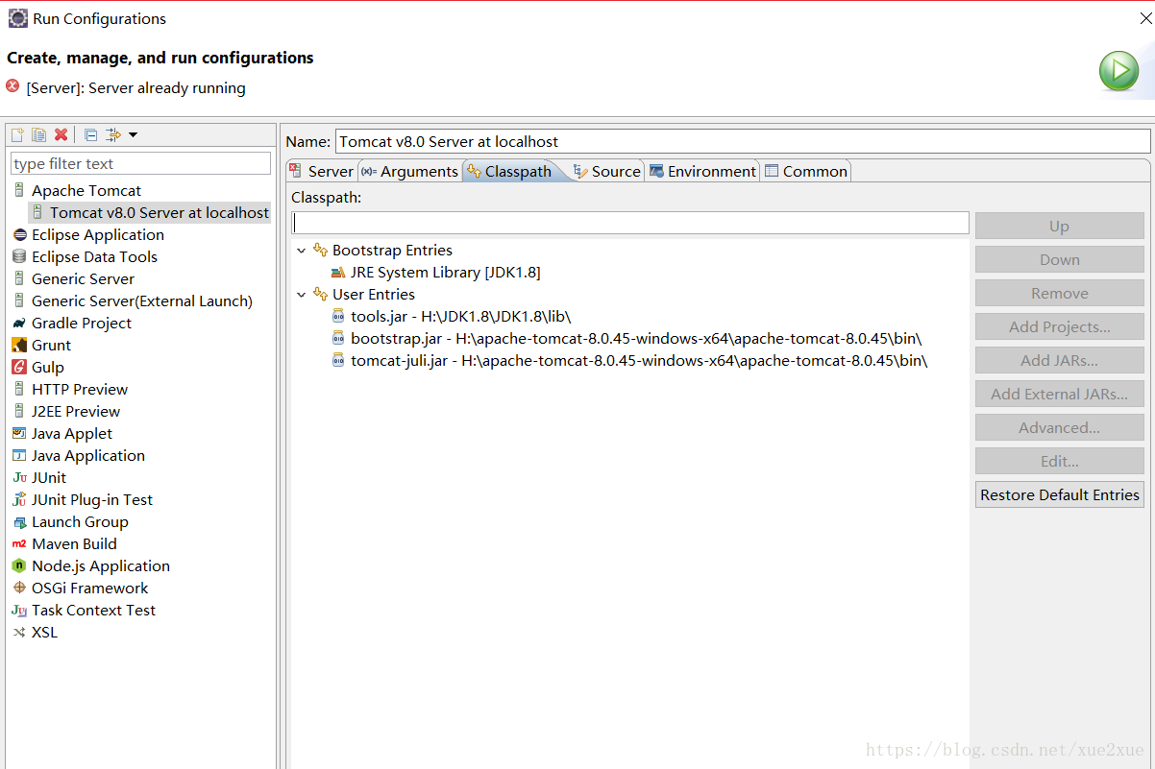Click the empty Classpath text field
Viewport: 1155px width, 769px height.
click(x=630, y=223)
